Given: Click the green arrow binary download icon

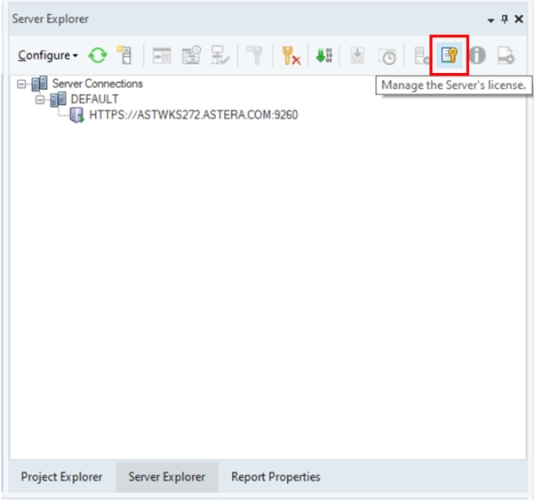Looking at the screenshot, I should (x=323, y=55).
